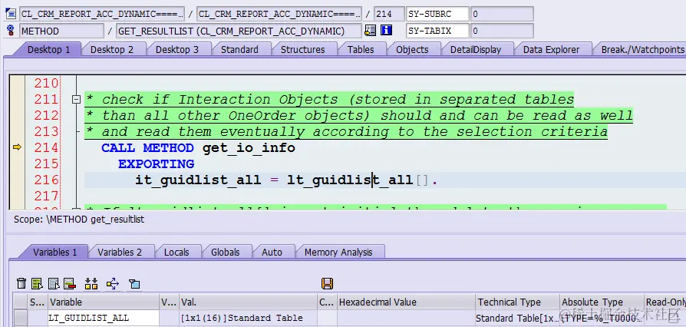Click the yellow current-line arrow at line 214

coord(17,147)
